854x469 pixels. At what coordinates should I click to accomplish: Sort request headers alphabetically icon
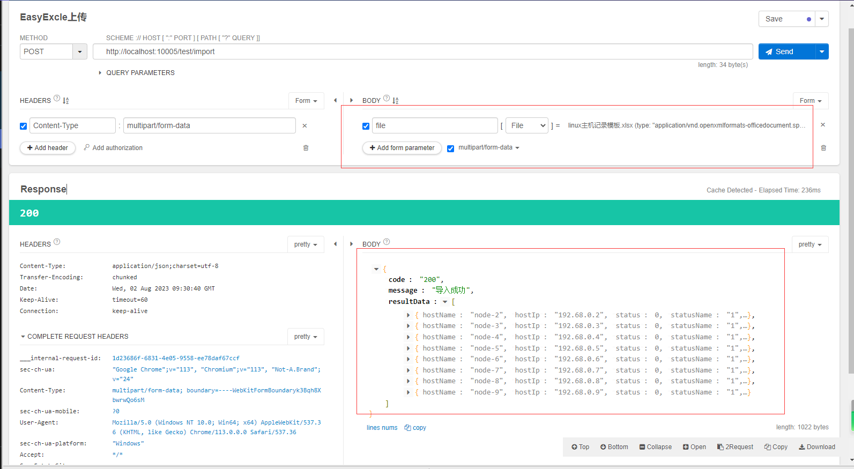pyautogui.click(x=66, y=101)
